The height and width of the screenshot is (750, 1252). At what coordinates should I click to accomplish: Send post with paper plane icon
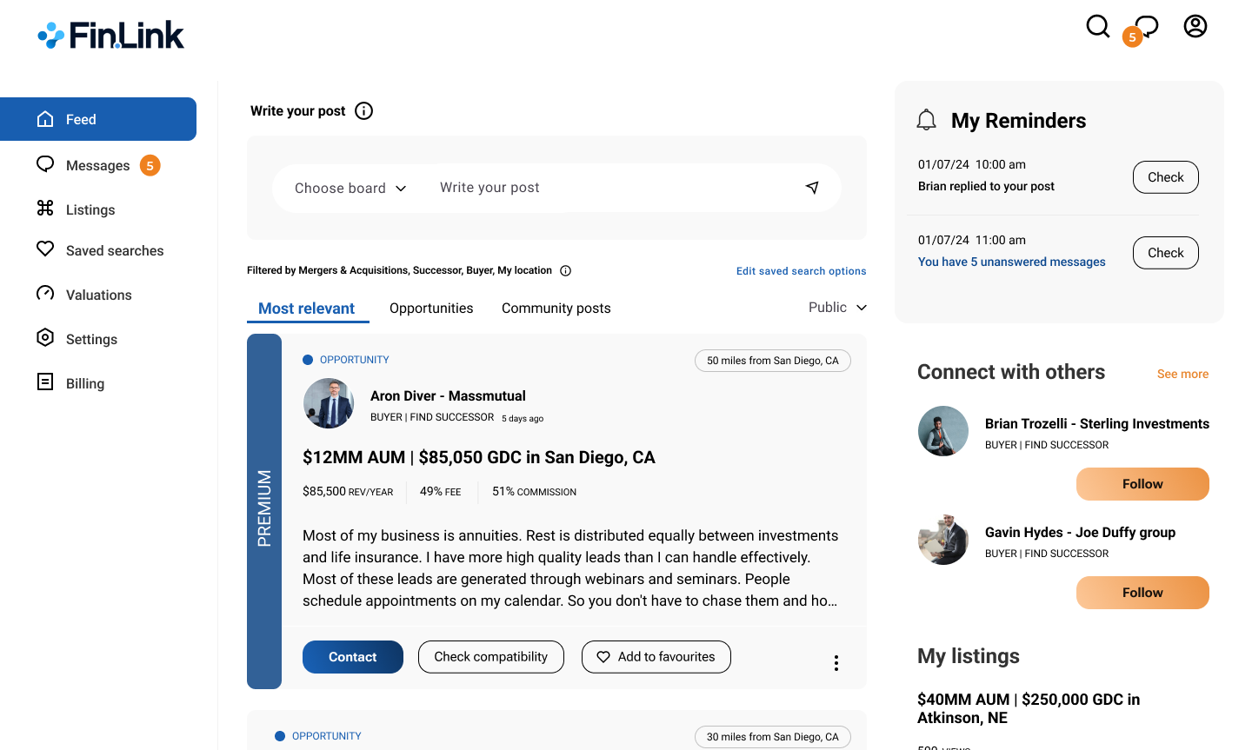[812, 188]
